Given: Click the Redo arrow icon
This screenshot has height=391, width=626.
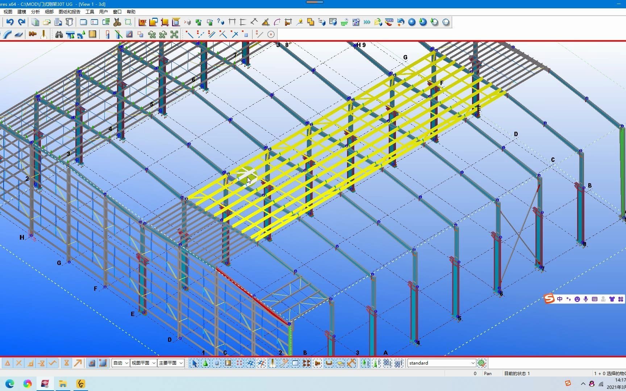Looking at the screenshot, I should [x=21, y=22].
